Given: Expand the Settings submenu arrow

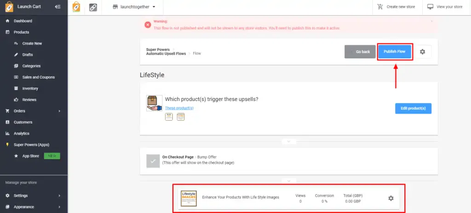Looking at the screenshot, I should (59, 196).
